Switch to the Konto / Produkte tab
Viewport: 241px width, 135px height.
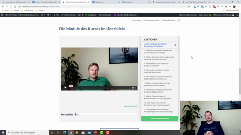point(46,2)
